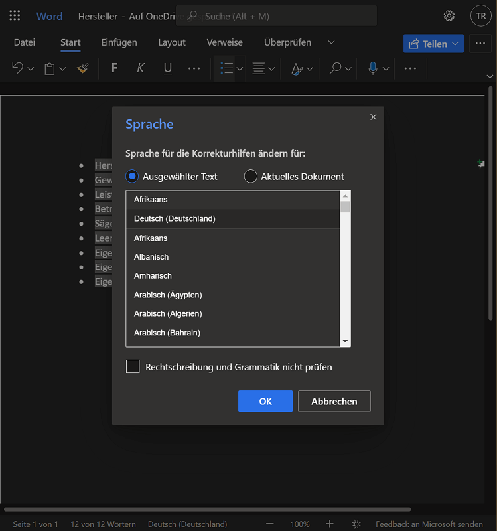The image size is (497, 531).
Task: Click the 12 von 12 Wörtern count
Action: [103, 524]
